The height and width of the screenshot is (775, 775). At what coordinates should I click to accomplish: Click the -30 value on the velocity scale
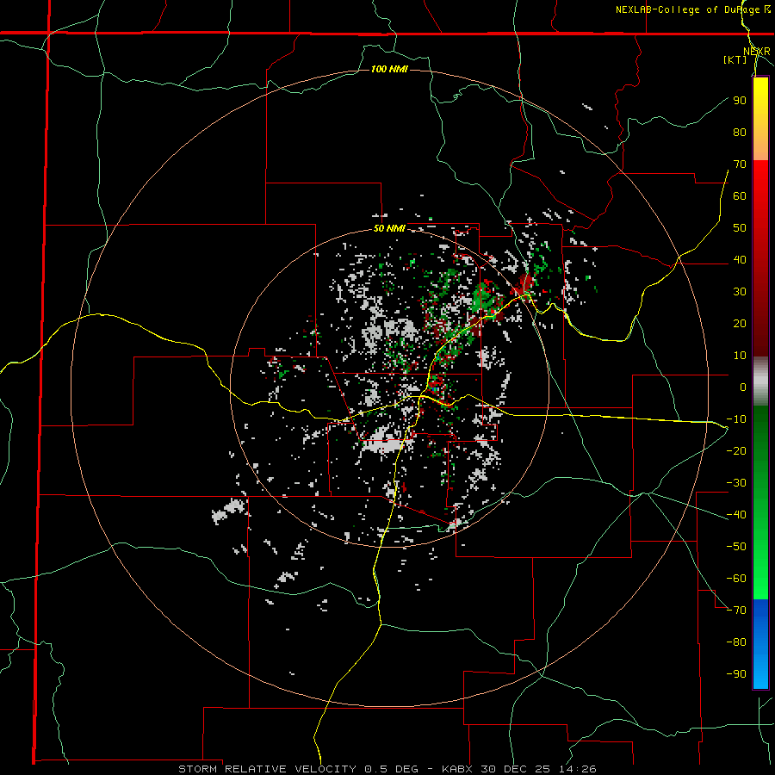tap(736, 483)
